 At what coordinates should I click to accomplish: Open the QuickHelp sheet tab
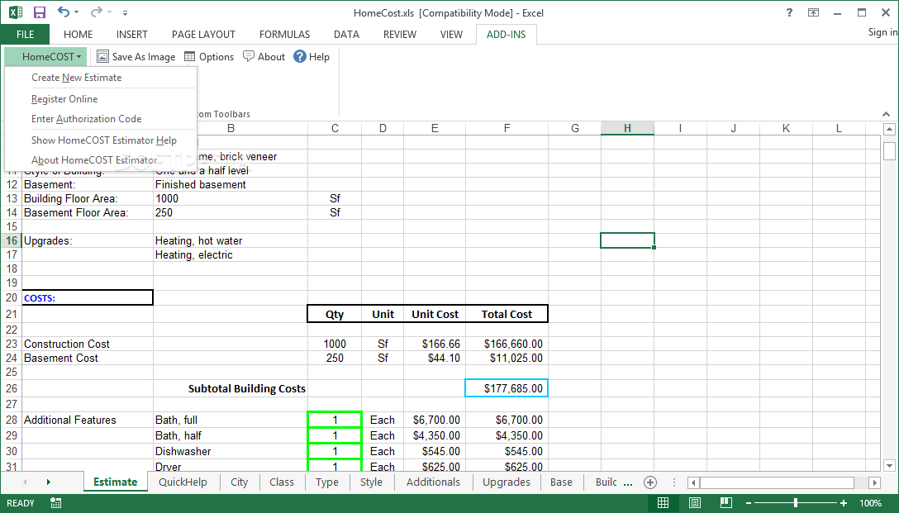[183, 482]
